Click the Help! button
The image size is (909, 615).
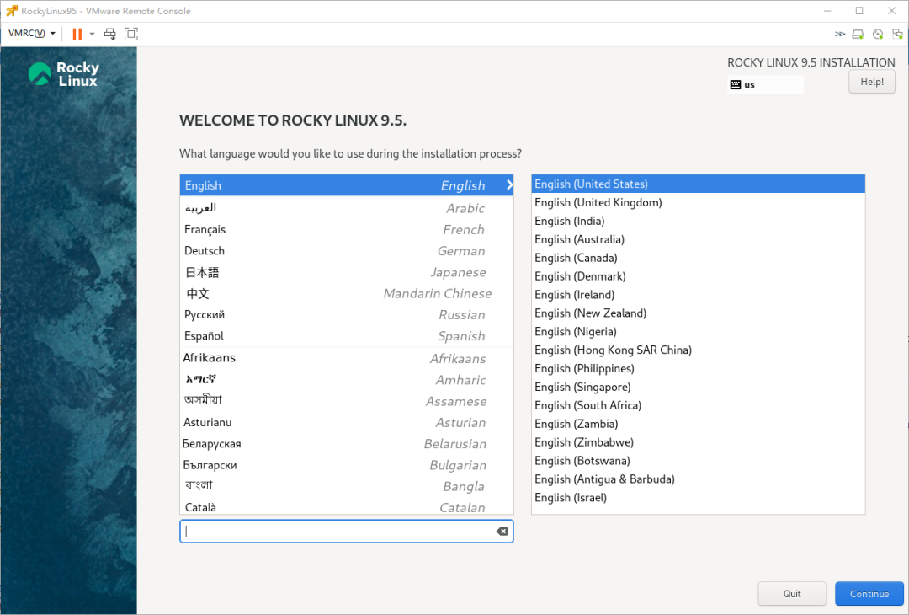872,82
